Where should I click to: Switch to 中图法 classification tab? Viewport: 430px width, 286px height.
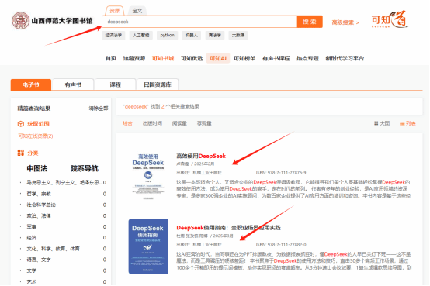(x=37, y=168)
